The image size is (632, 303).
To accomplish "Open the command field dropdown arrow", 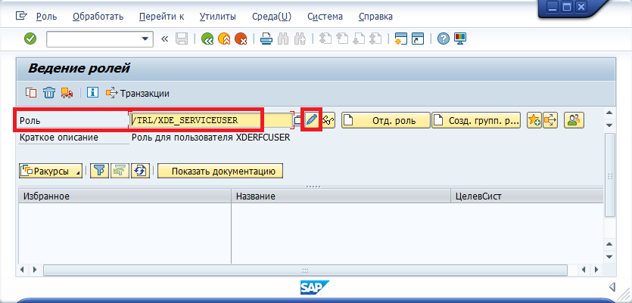I will click(x=146, y=39).
